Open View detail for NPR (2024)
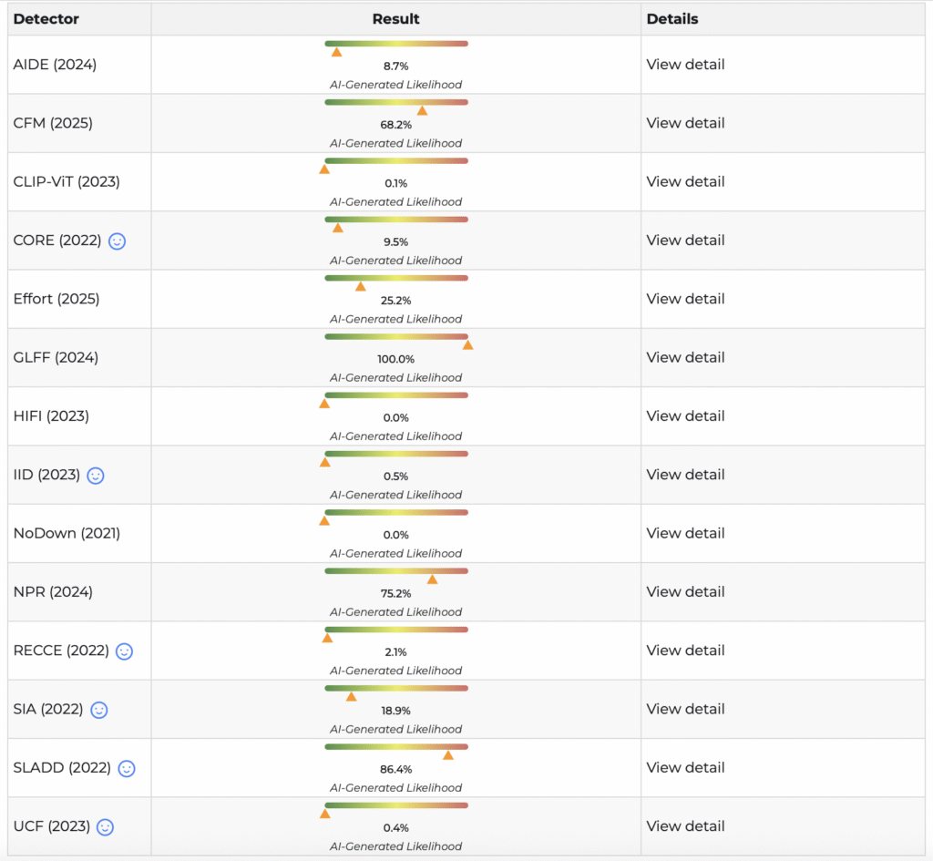Viewport: 933px width, 861px height. pos(685,591)
